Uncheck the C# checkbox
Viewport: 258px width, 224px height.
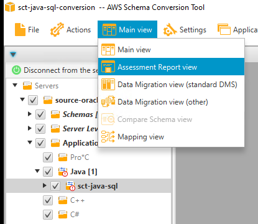pos(48,215)
